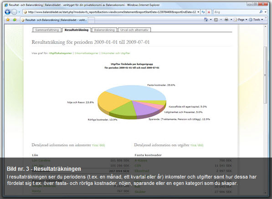Click the Refresh page icon
The height and width of the screenshot is (199, 272).
pos(203,12)
